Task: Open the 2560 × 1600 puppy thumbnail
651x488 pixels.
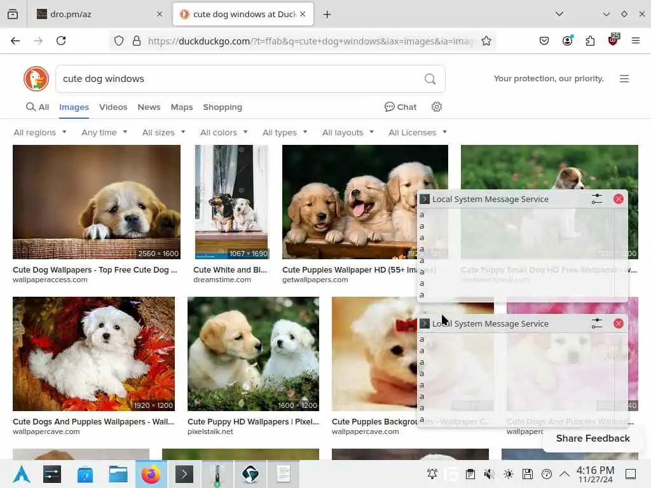Action: (97, 201)
